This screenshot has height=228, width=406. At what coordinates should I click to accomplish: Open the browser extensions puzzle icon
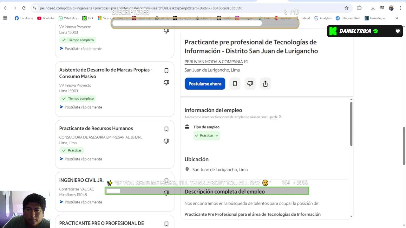pyautogui.click(x=359, y=8)
